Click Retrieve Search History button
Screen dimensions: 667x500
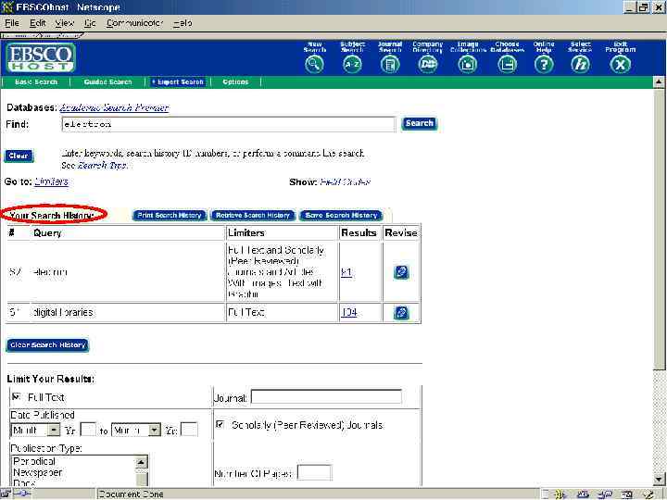pos(253,216)
